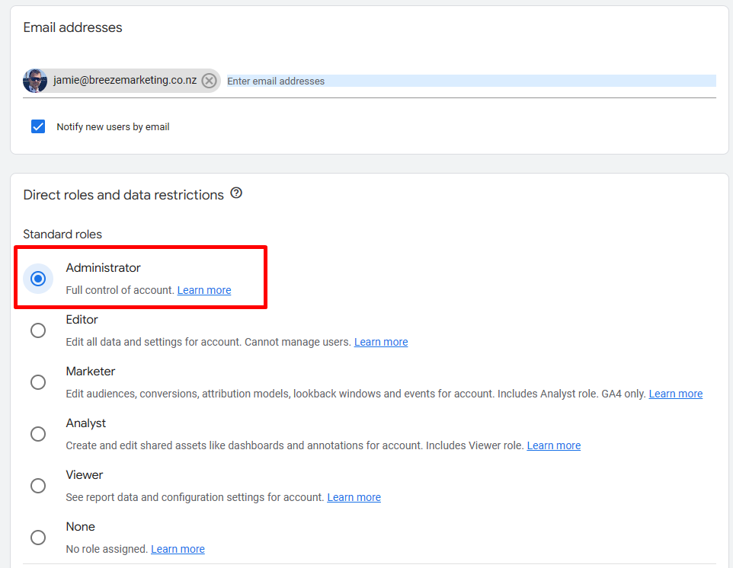
Task: Click the jamie@breezemarketing.co.nz email address text
Action: [125, 80]
